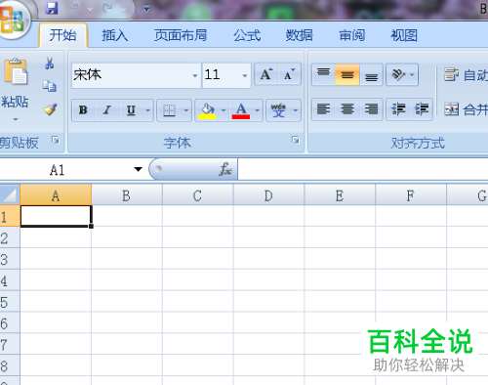Click the Select All corner triangle
The image size is (488, 385).
[x=10, y=194]
